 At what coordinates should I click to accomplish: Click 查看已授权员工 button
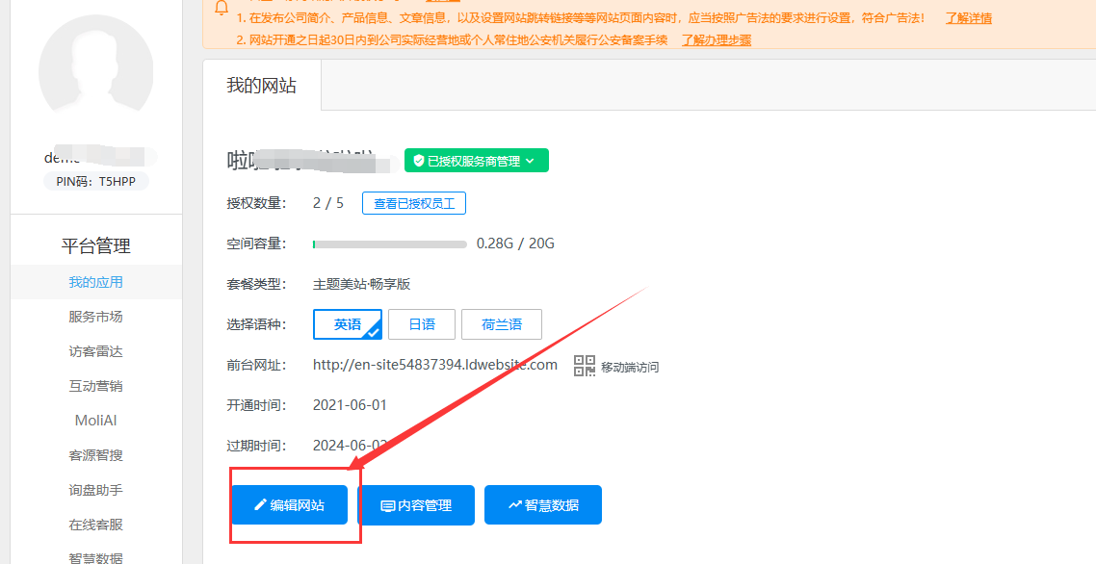[414, 203]
